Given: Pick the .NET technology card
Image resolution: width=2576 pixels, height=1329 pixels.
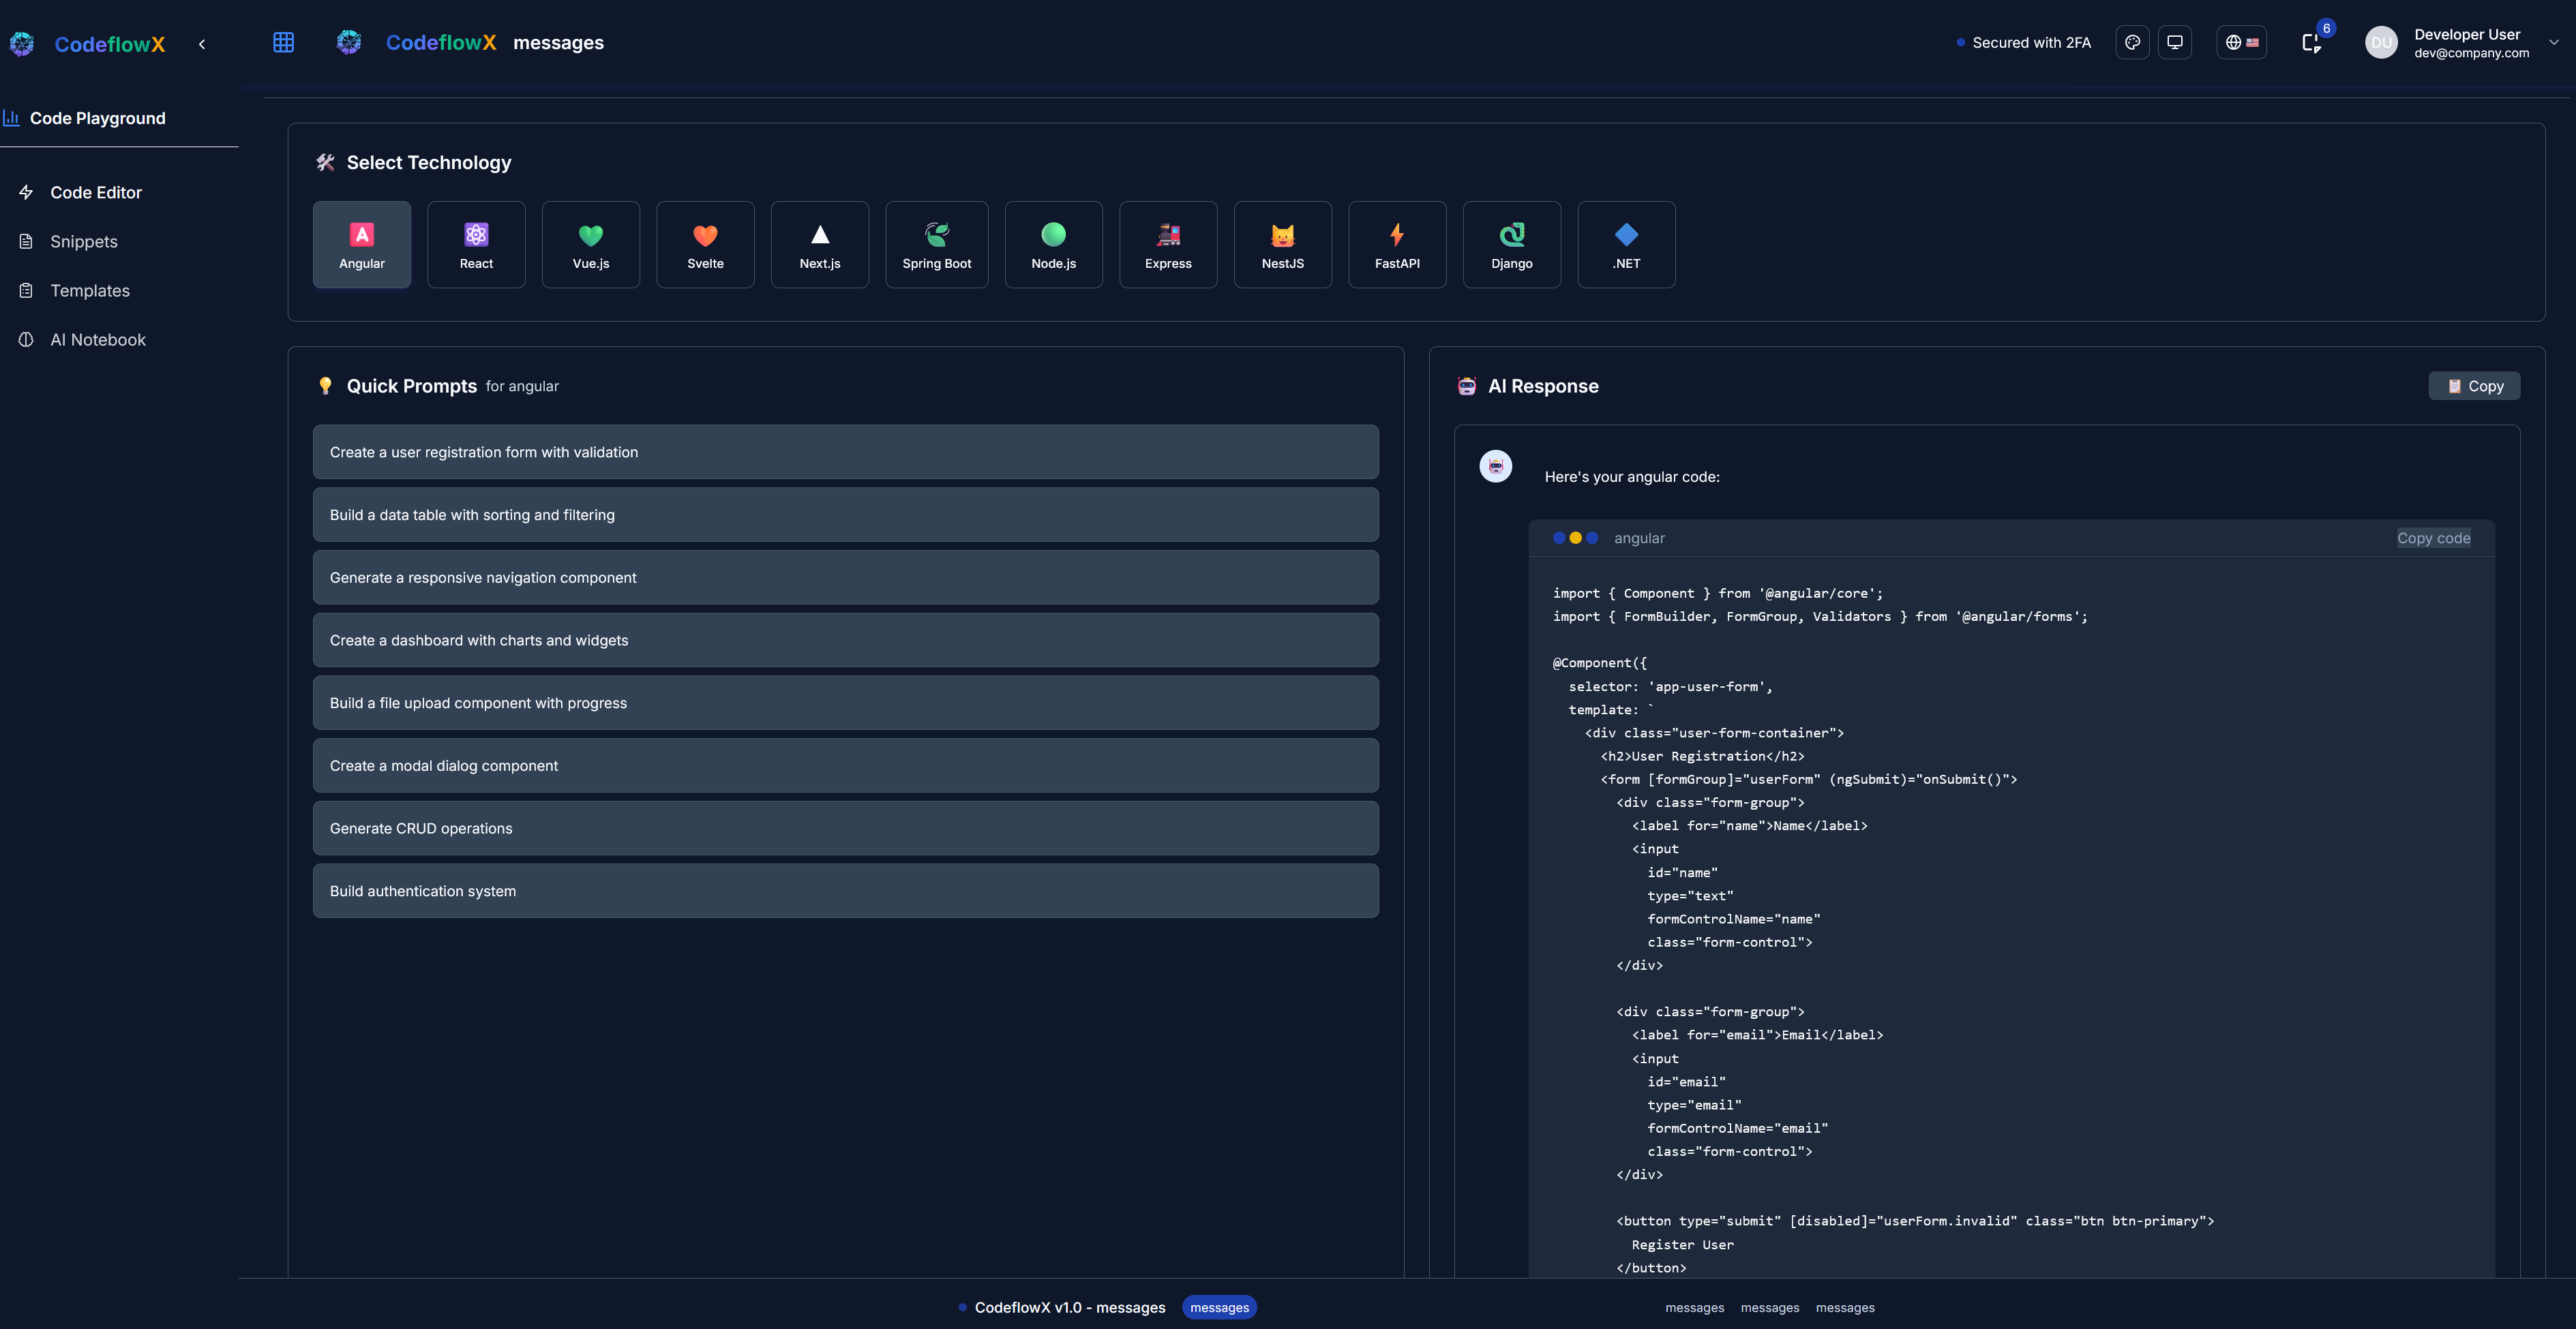Looking at the screenshot, I should click(1626, 245).
